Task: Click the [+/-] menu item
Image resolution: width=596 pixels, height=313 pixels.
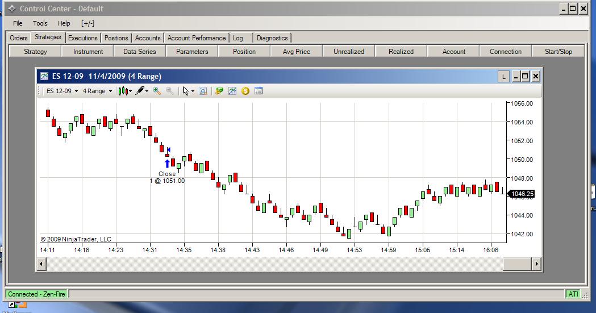Action: click(87, 23)
